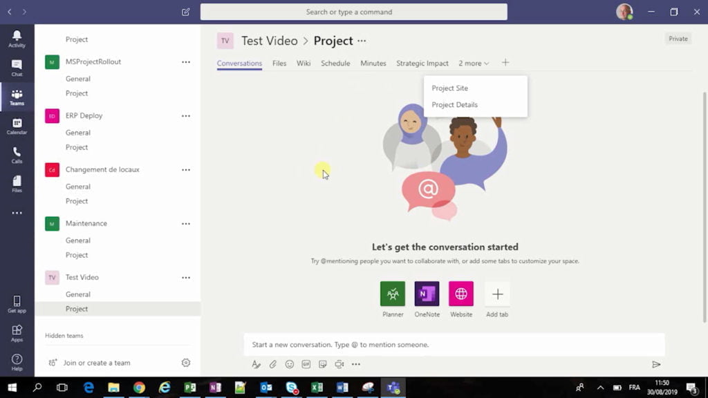Open MSProjectRollout team options ellipsis
The width and height of the screenshot is (708, 398).
(185, 61)
